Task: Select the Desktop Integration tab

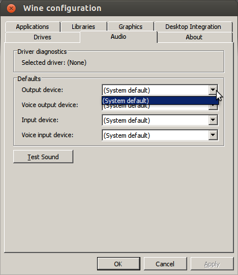Action: coord(193,27)
